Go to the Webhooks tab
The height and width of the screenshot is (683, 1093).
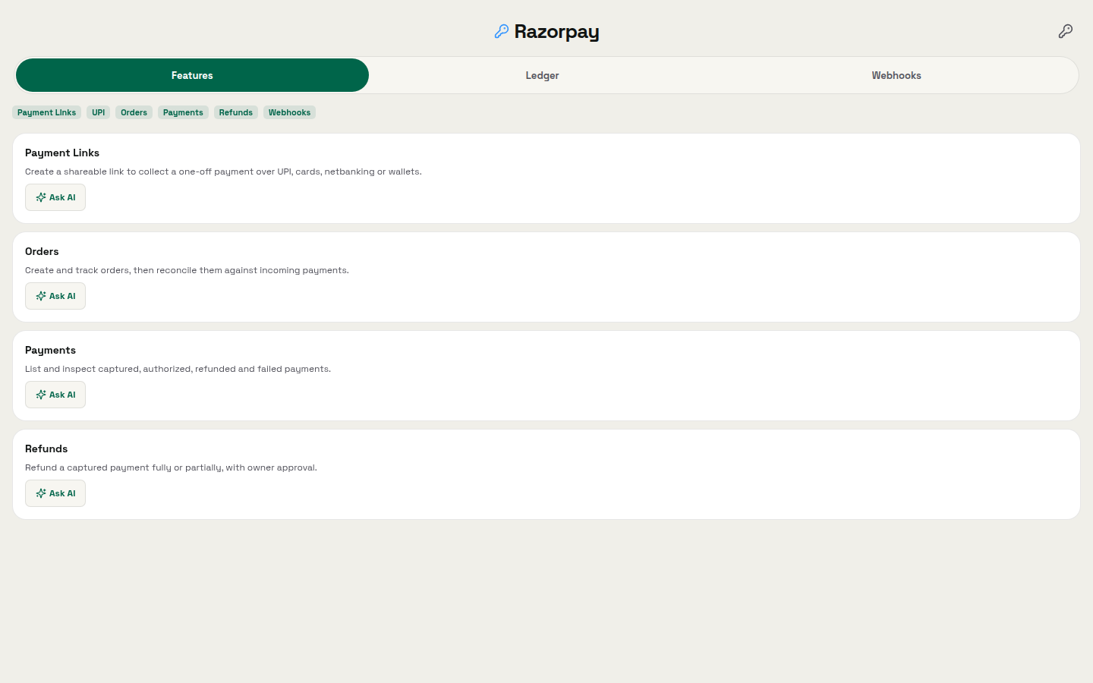896,75
